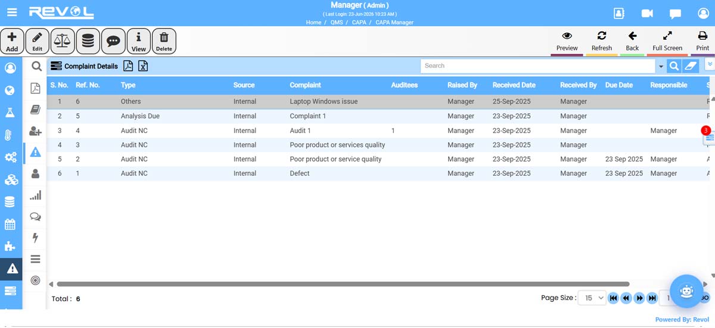Click the Edit pencil button

click(37, 42)
